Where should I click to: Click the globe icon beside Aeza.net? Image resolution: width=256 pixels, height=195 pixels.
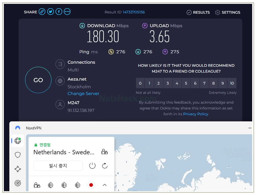tap(60, 81)
